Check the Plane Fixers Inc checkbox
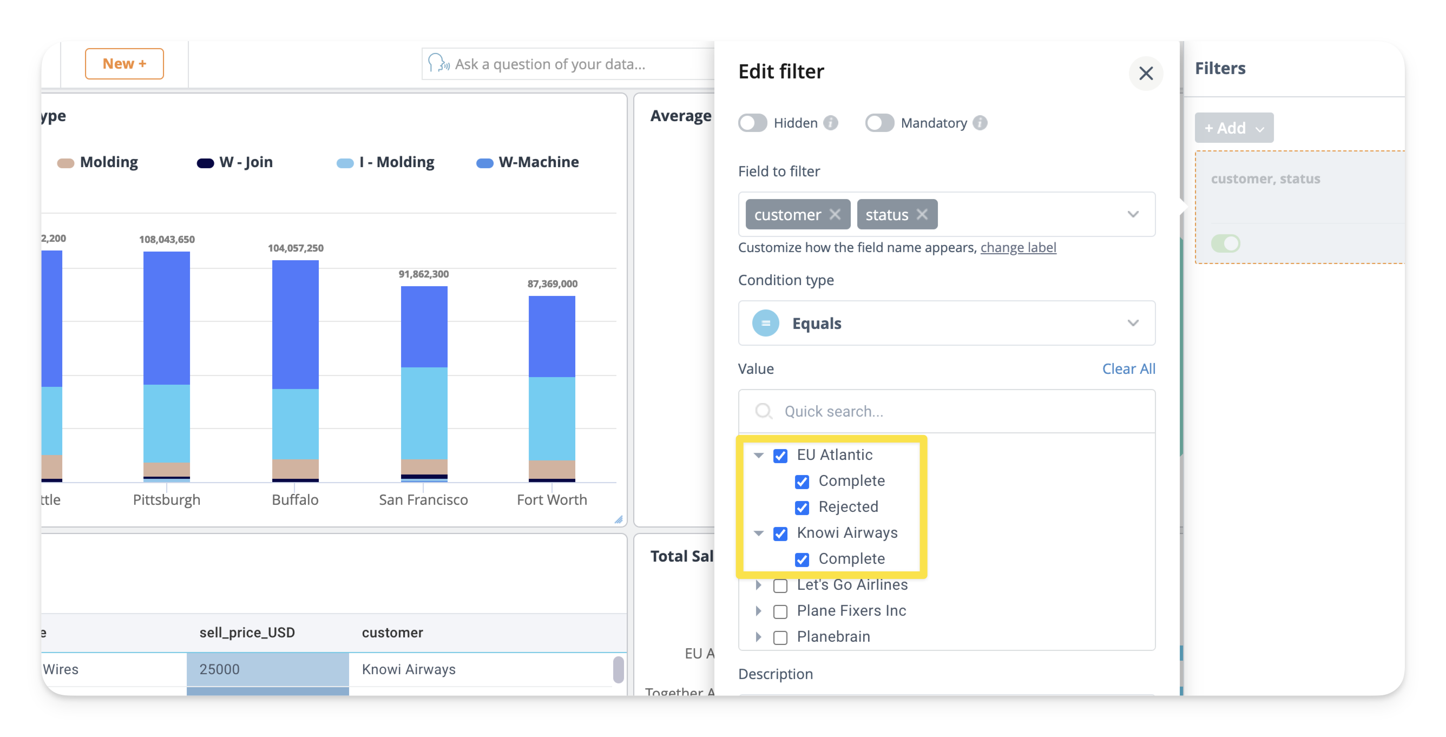The image size is (1446, 737). click(x=780, y=611)
